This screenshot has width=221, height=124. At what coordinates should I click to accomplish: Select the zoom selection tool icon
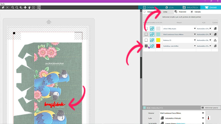coord(21,7)
